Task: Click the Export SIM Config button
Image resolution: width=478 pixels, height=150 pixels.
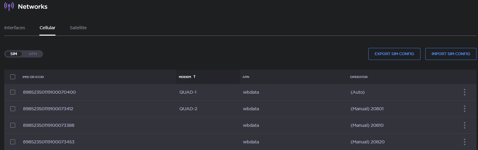Action: [x=394, y=54]
